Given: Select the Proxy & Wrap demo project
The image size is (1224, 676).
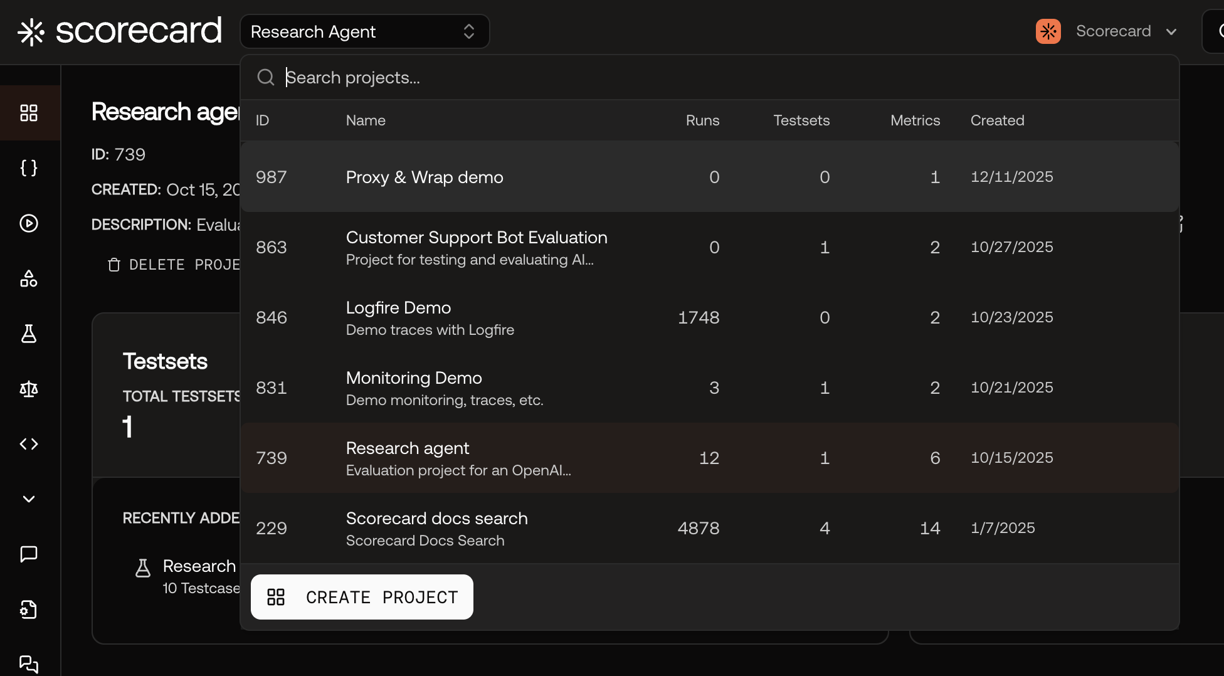Looking at the screenshot, I should [x=710, y=177].
